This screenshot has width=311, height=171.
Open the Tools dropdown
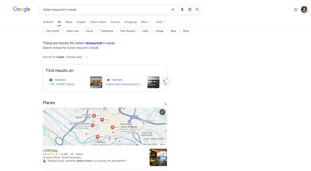160,22
